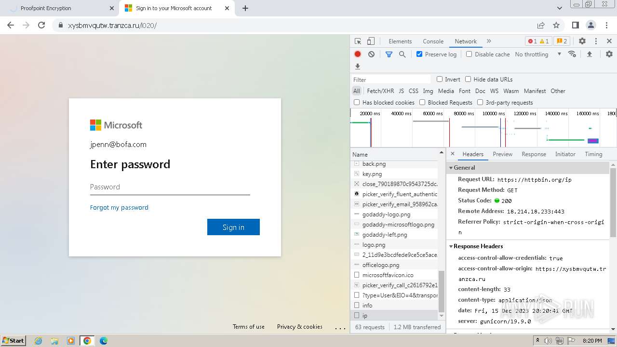Open the No throttling dropdown
This screenshot has width=617, height=347.
(538, 54)
